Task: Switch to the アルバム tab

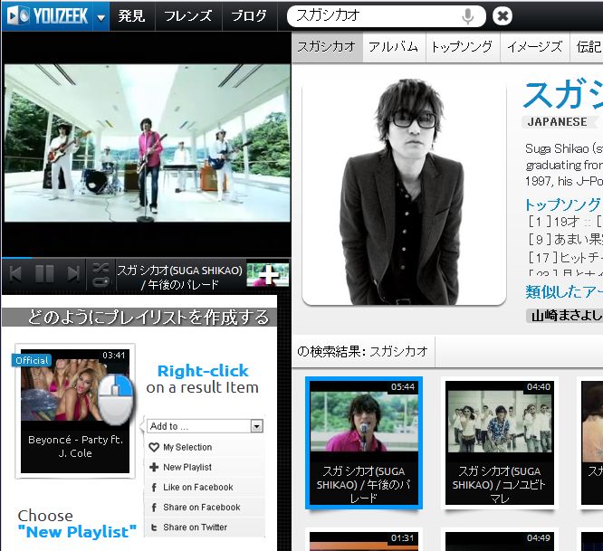Action: pos(394,47)
